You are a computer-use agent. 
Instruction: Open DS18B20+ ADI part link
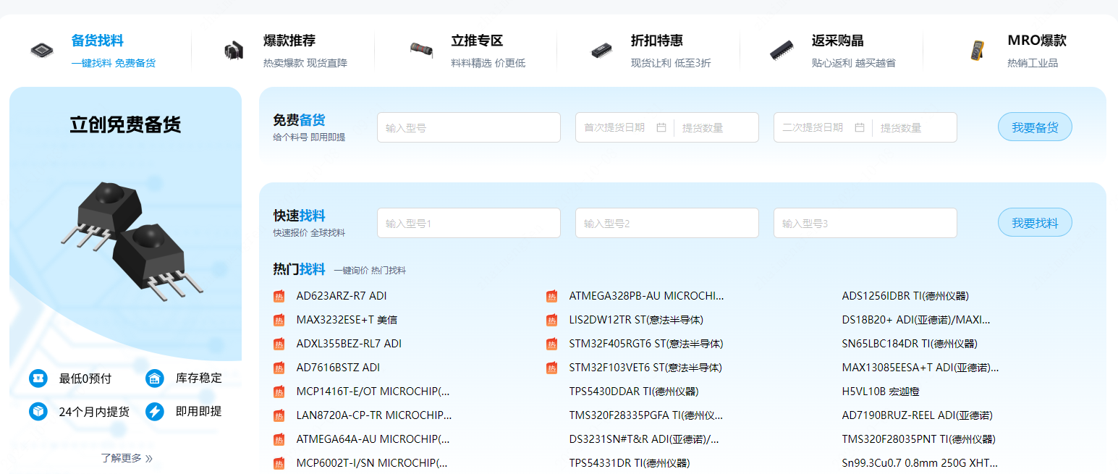click(916, 320)
